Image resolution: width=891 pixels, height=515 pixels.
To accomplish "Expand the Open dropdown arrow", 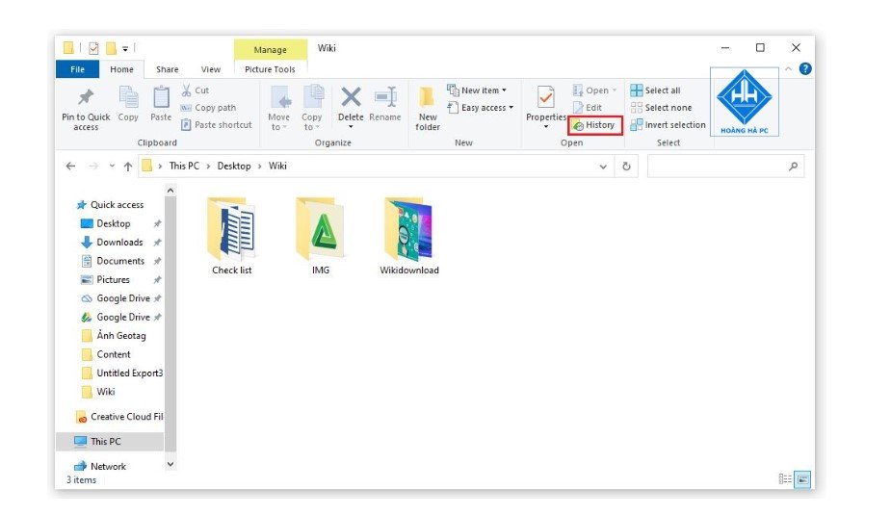I will tap(615, 90).
